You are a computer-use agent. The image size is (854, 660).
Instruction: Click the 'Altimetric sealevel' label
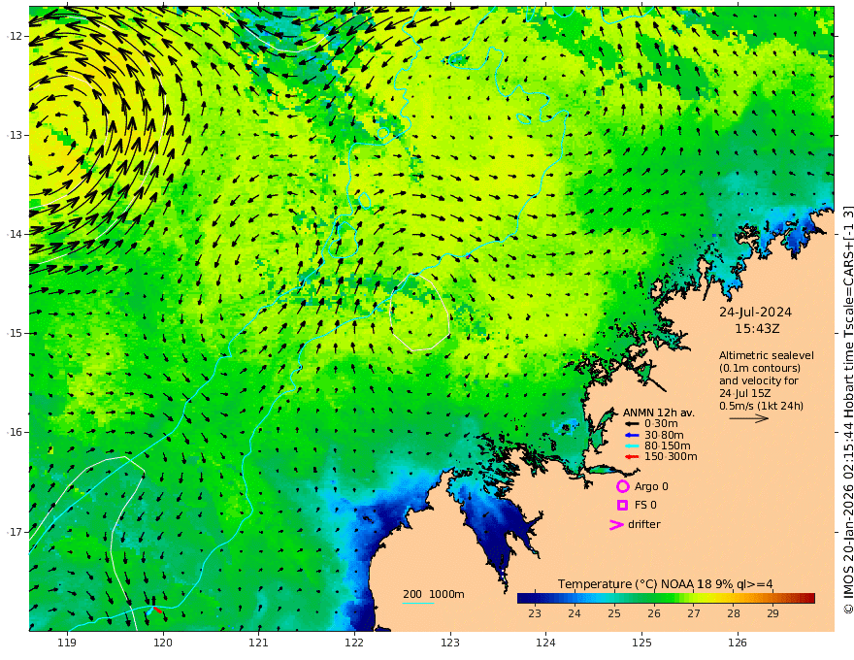[767, 355]
